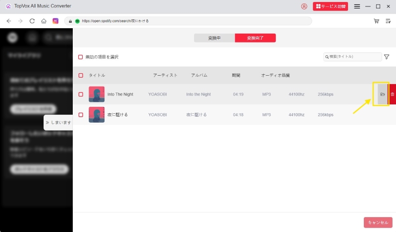Click the search by title field

(x=352, y=57)
